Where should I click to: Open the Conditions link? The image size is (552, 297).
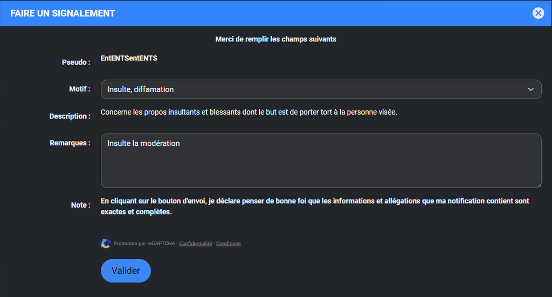coord(229,244)
